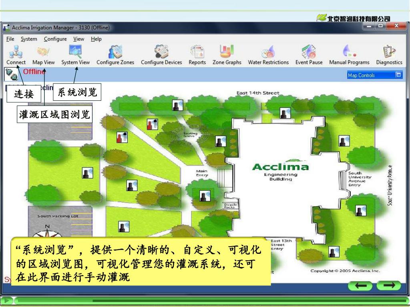Click the Seating Grove label
This screenshot has height=307, width=410.
click(190, 135)
